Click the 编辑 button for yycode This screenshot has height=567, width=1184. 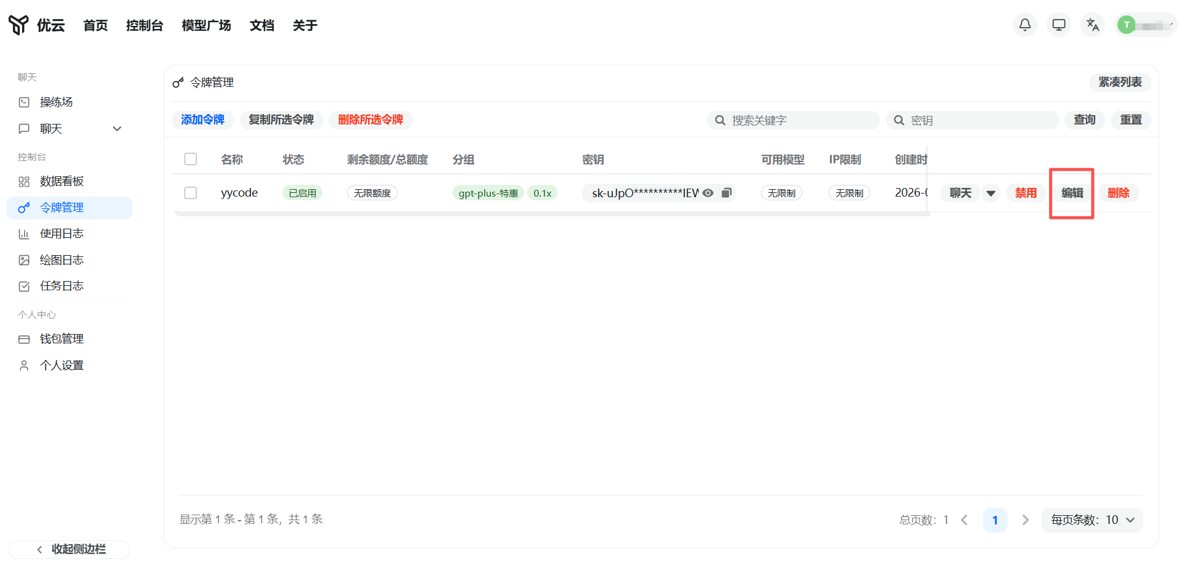point(1072,193)
